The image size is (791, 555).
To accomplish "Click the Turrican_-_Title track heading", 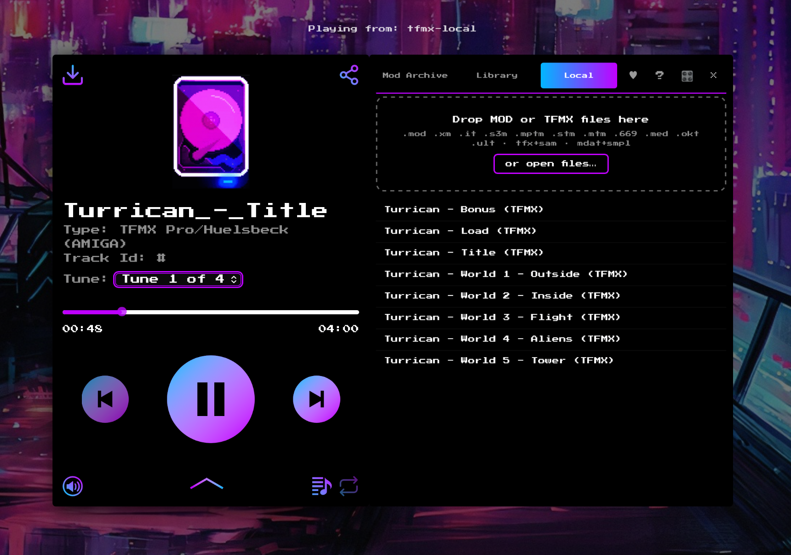I will click(x=195, y=211).
